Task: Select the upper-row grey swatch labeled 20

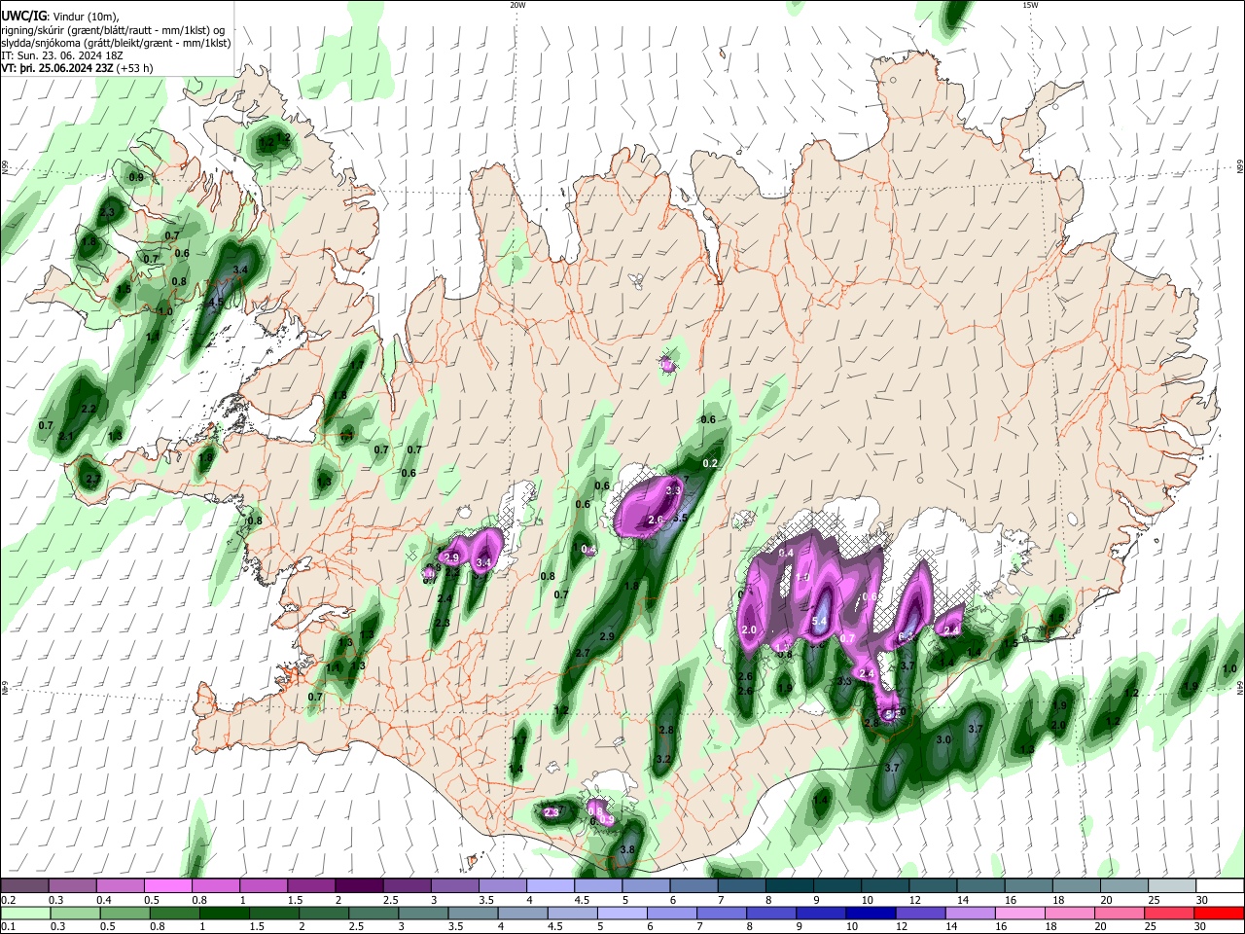Action: pyautogui.click(x=1123, y=886)
